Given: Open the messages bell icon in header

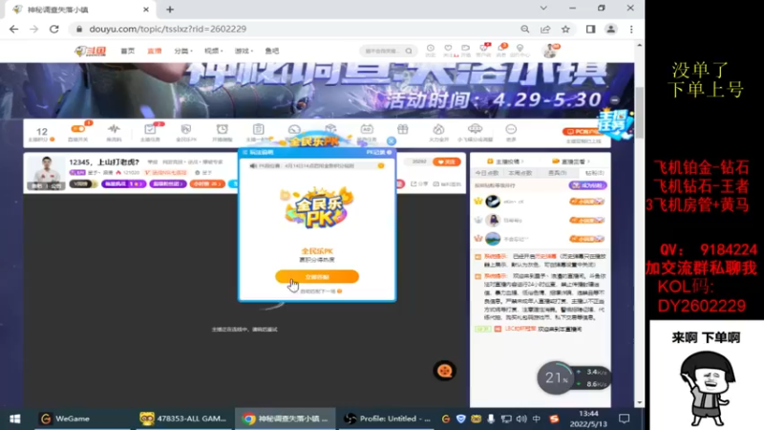Looking at the screenshot, I should (502, 50).
